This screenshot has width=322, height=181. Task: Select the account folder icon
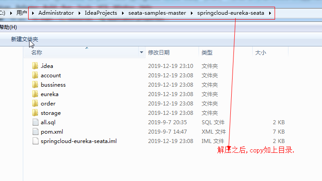(x=35, y=76)
